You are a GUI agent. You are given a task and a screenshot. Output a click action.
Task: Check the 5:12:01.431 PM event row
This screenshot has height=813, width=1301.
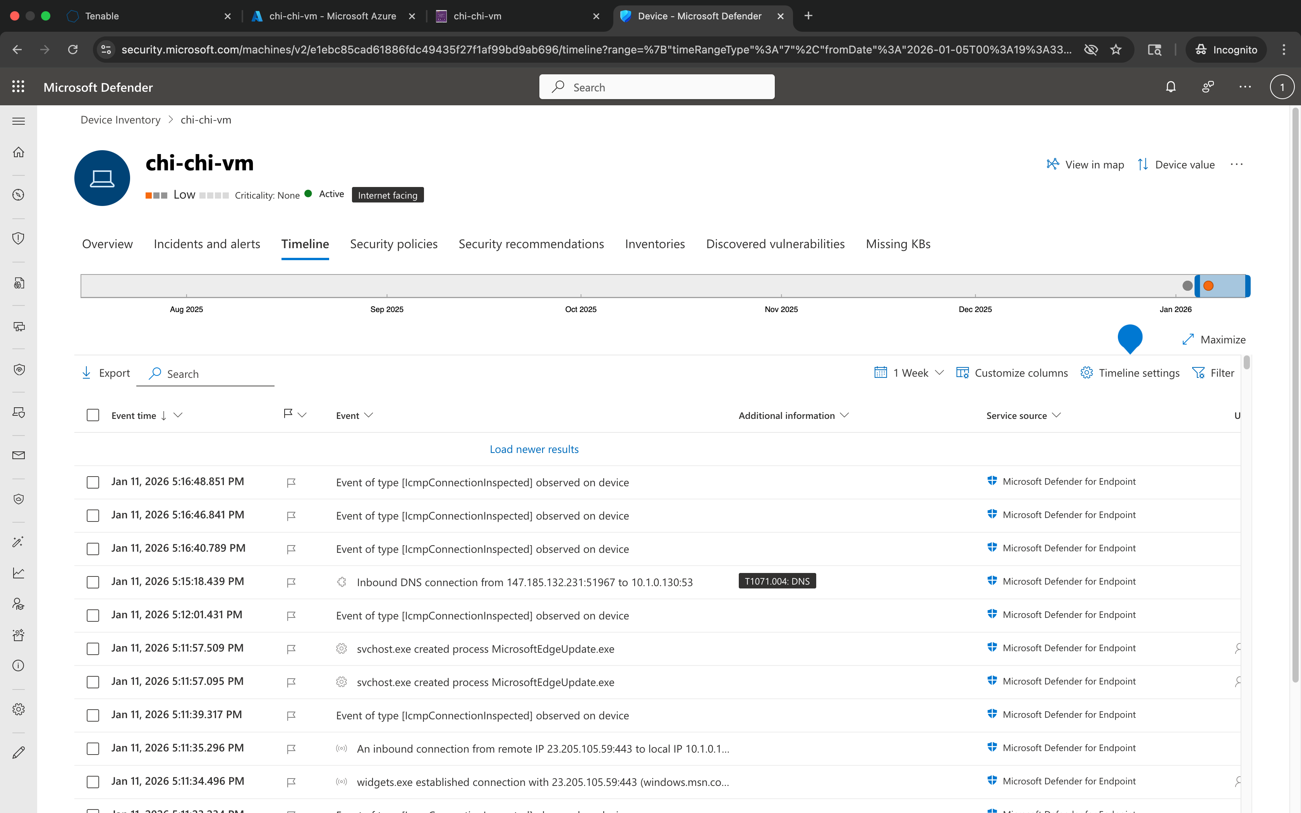(x=93, y=616)
